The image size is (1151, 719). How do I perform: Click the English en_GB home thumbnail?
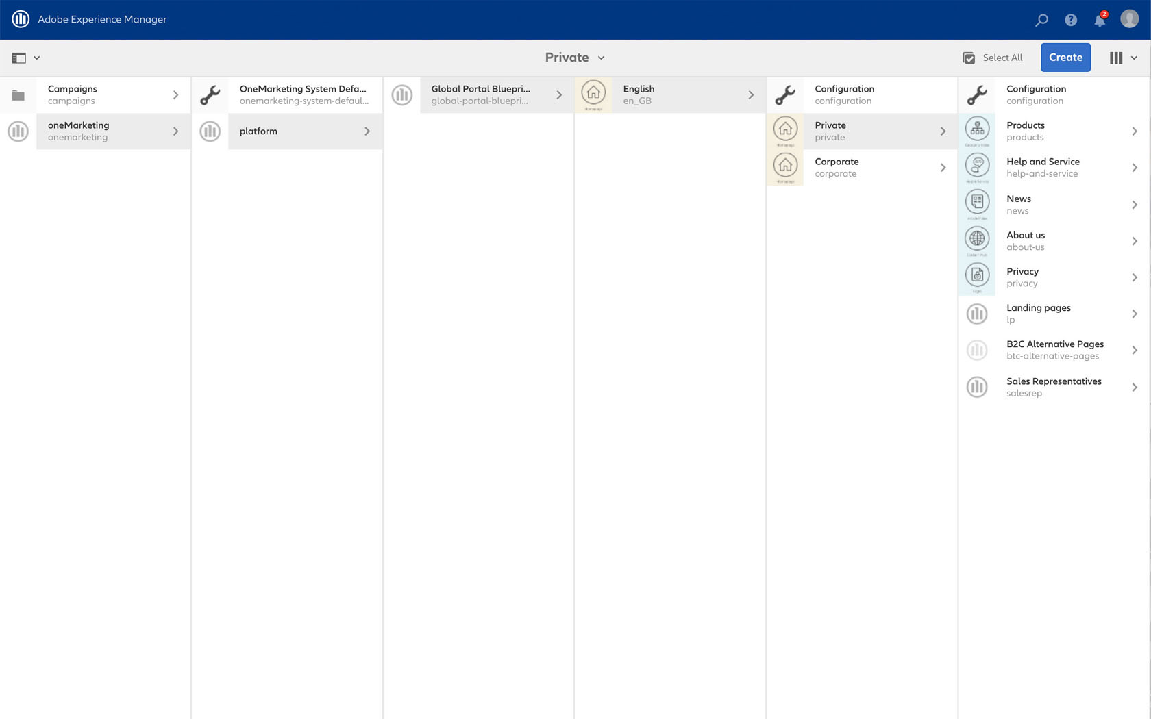click(593, 94)
